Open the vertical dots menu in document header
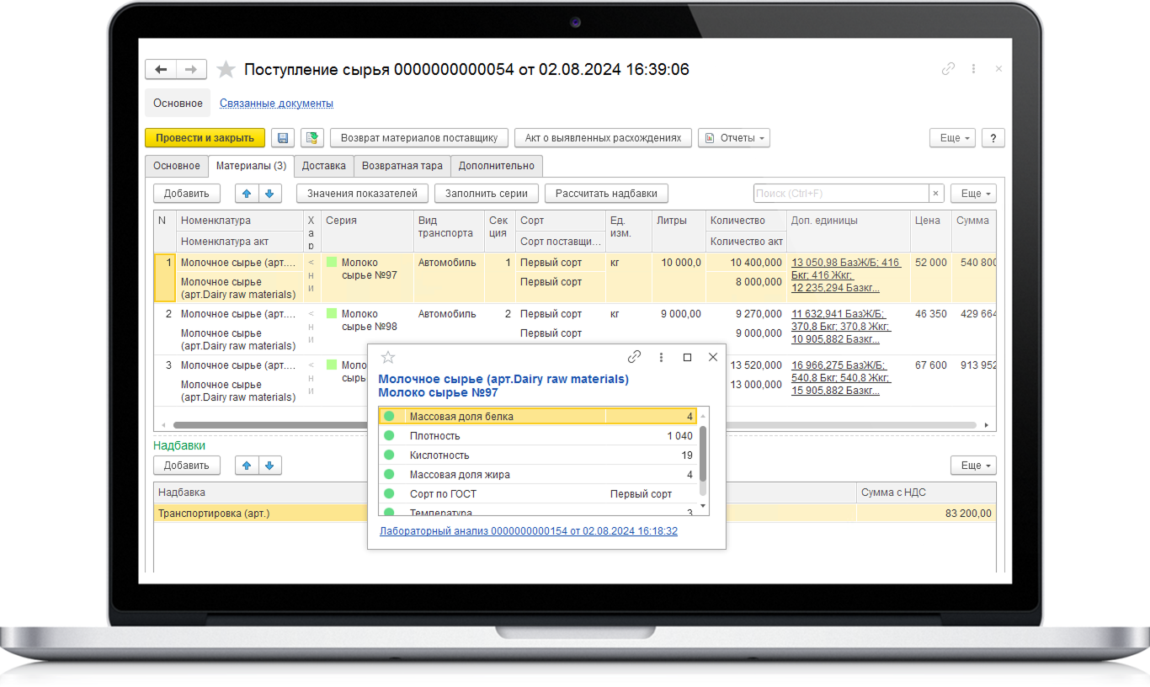The image size is (1150, 687). 973,69
